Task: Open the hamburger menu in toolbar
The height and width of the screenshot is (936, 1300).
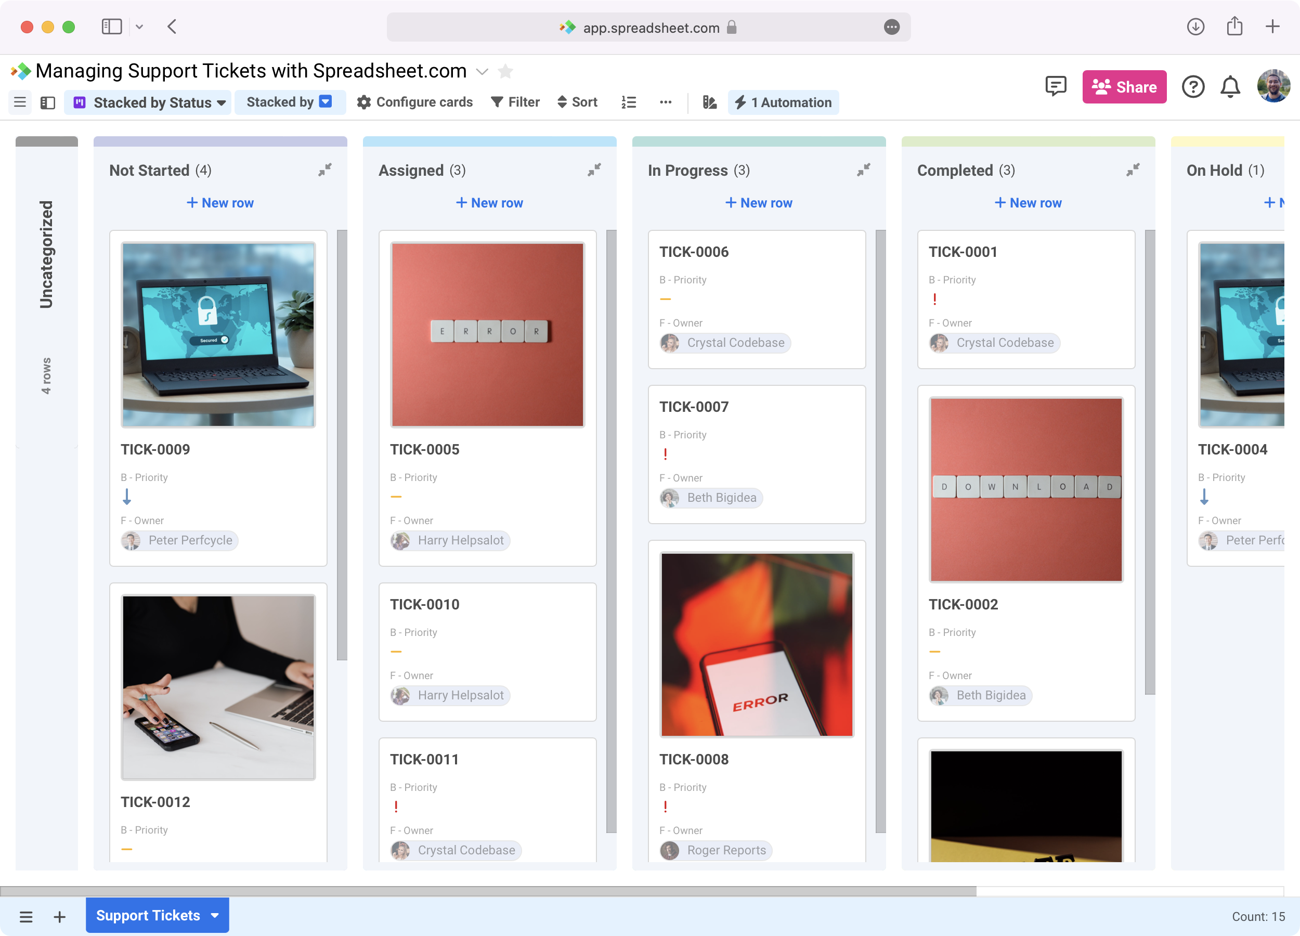Action: pos(20,102)
